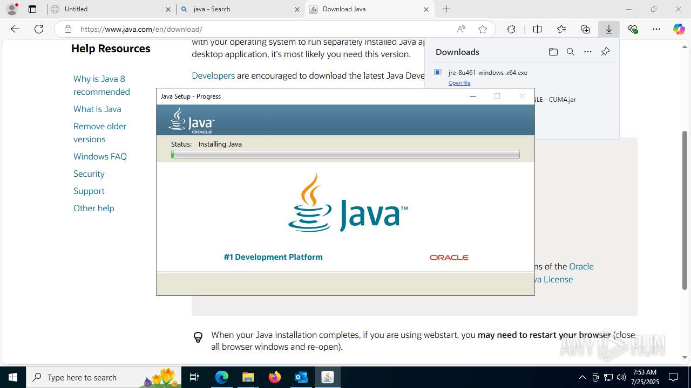Open Browser essentials icon

(633, 29)
